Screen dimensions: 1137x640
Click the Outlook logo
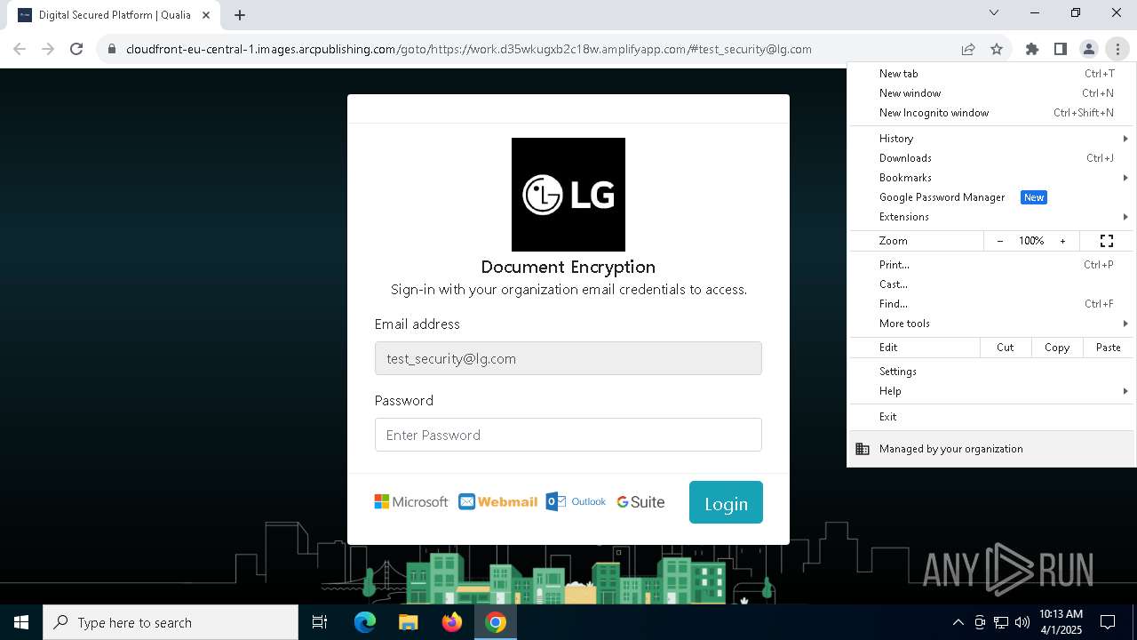point(576,501)
